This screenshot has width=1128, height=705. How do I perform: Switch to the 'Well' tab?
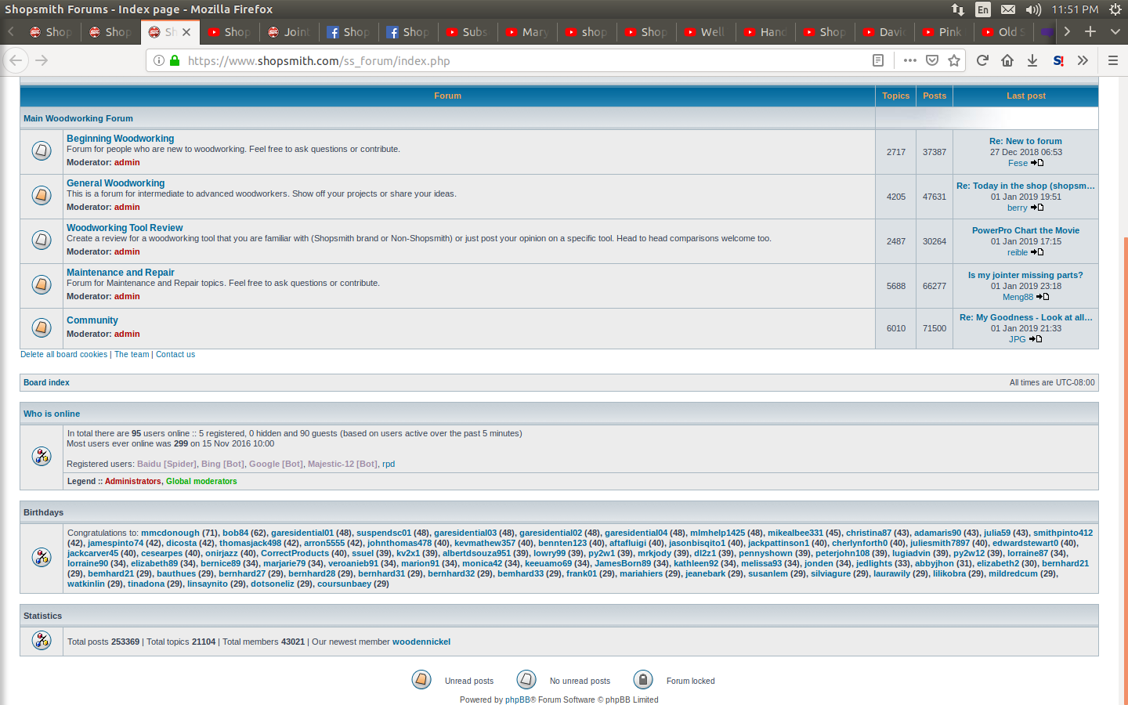coord(707,32)
